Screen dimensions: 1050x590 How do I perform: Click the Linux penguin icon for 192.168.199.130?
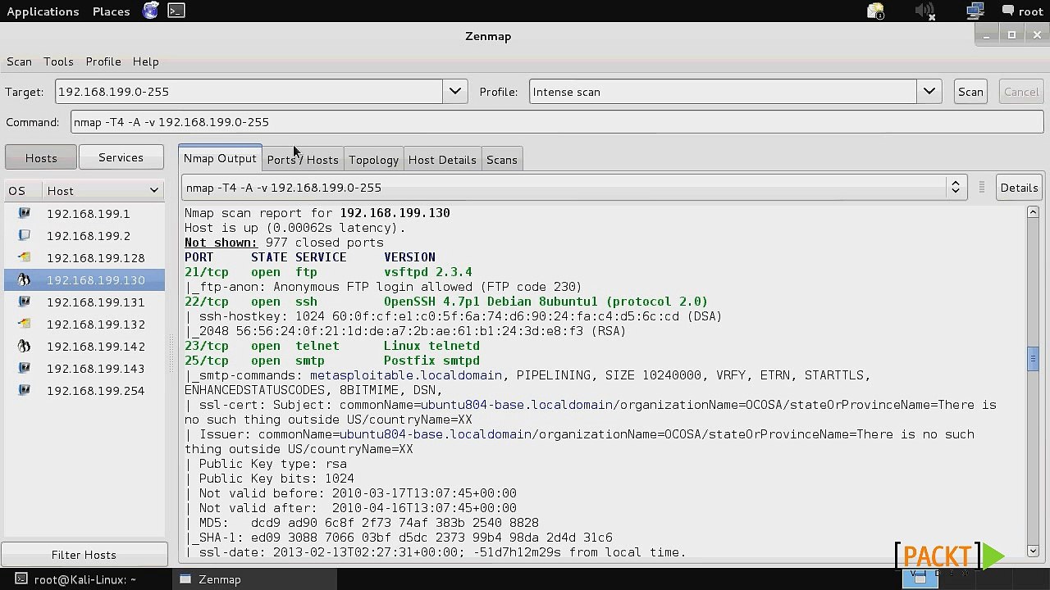click(x=25, y=279)
